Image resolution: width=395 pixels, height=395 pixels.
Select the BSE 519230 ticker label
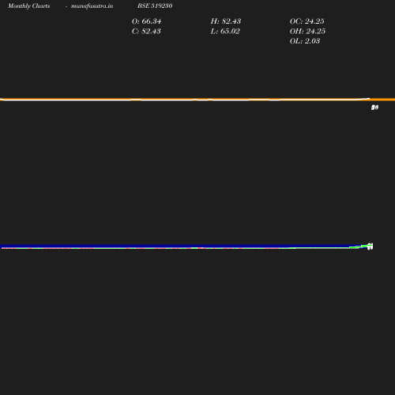155,6
